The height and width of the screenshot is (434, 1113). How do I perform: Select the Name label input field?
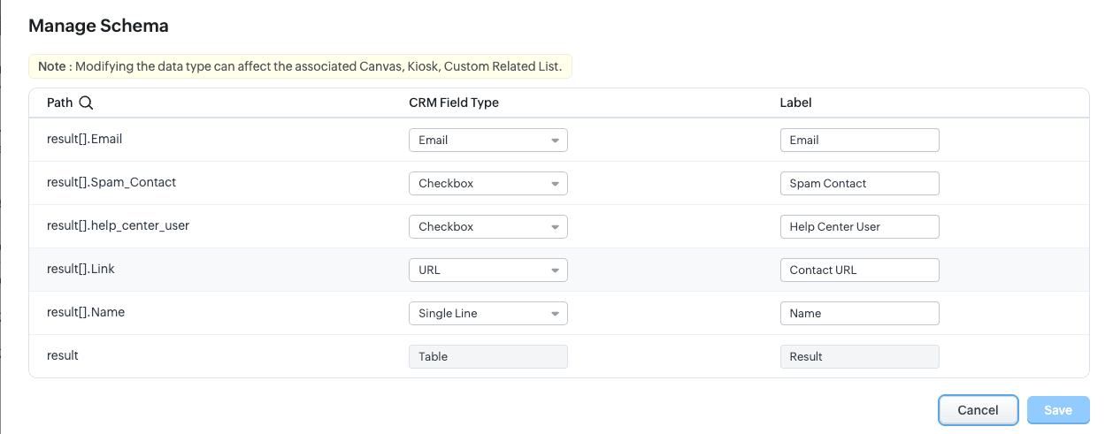(x=859, y=314)
